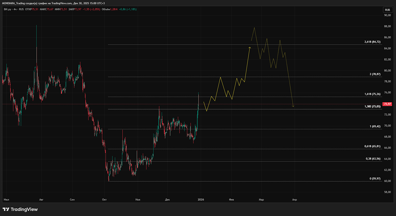
Task: Click the 76,00 price axis label
Action: click(x=387, y=92)
